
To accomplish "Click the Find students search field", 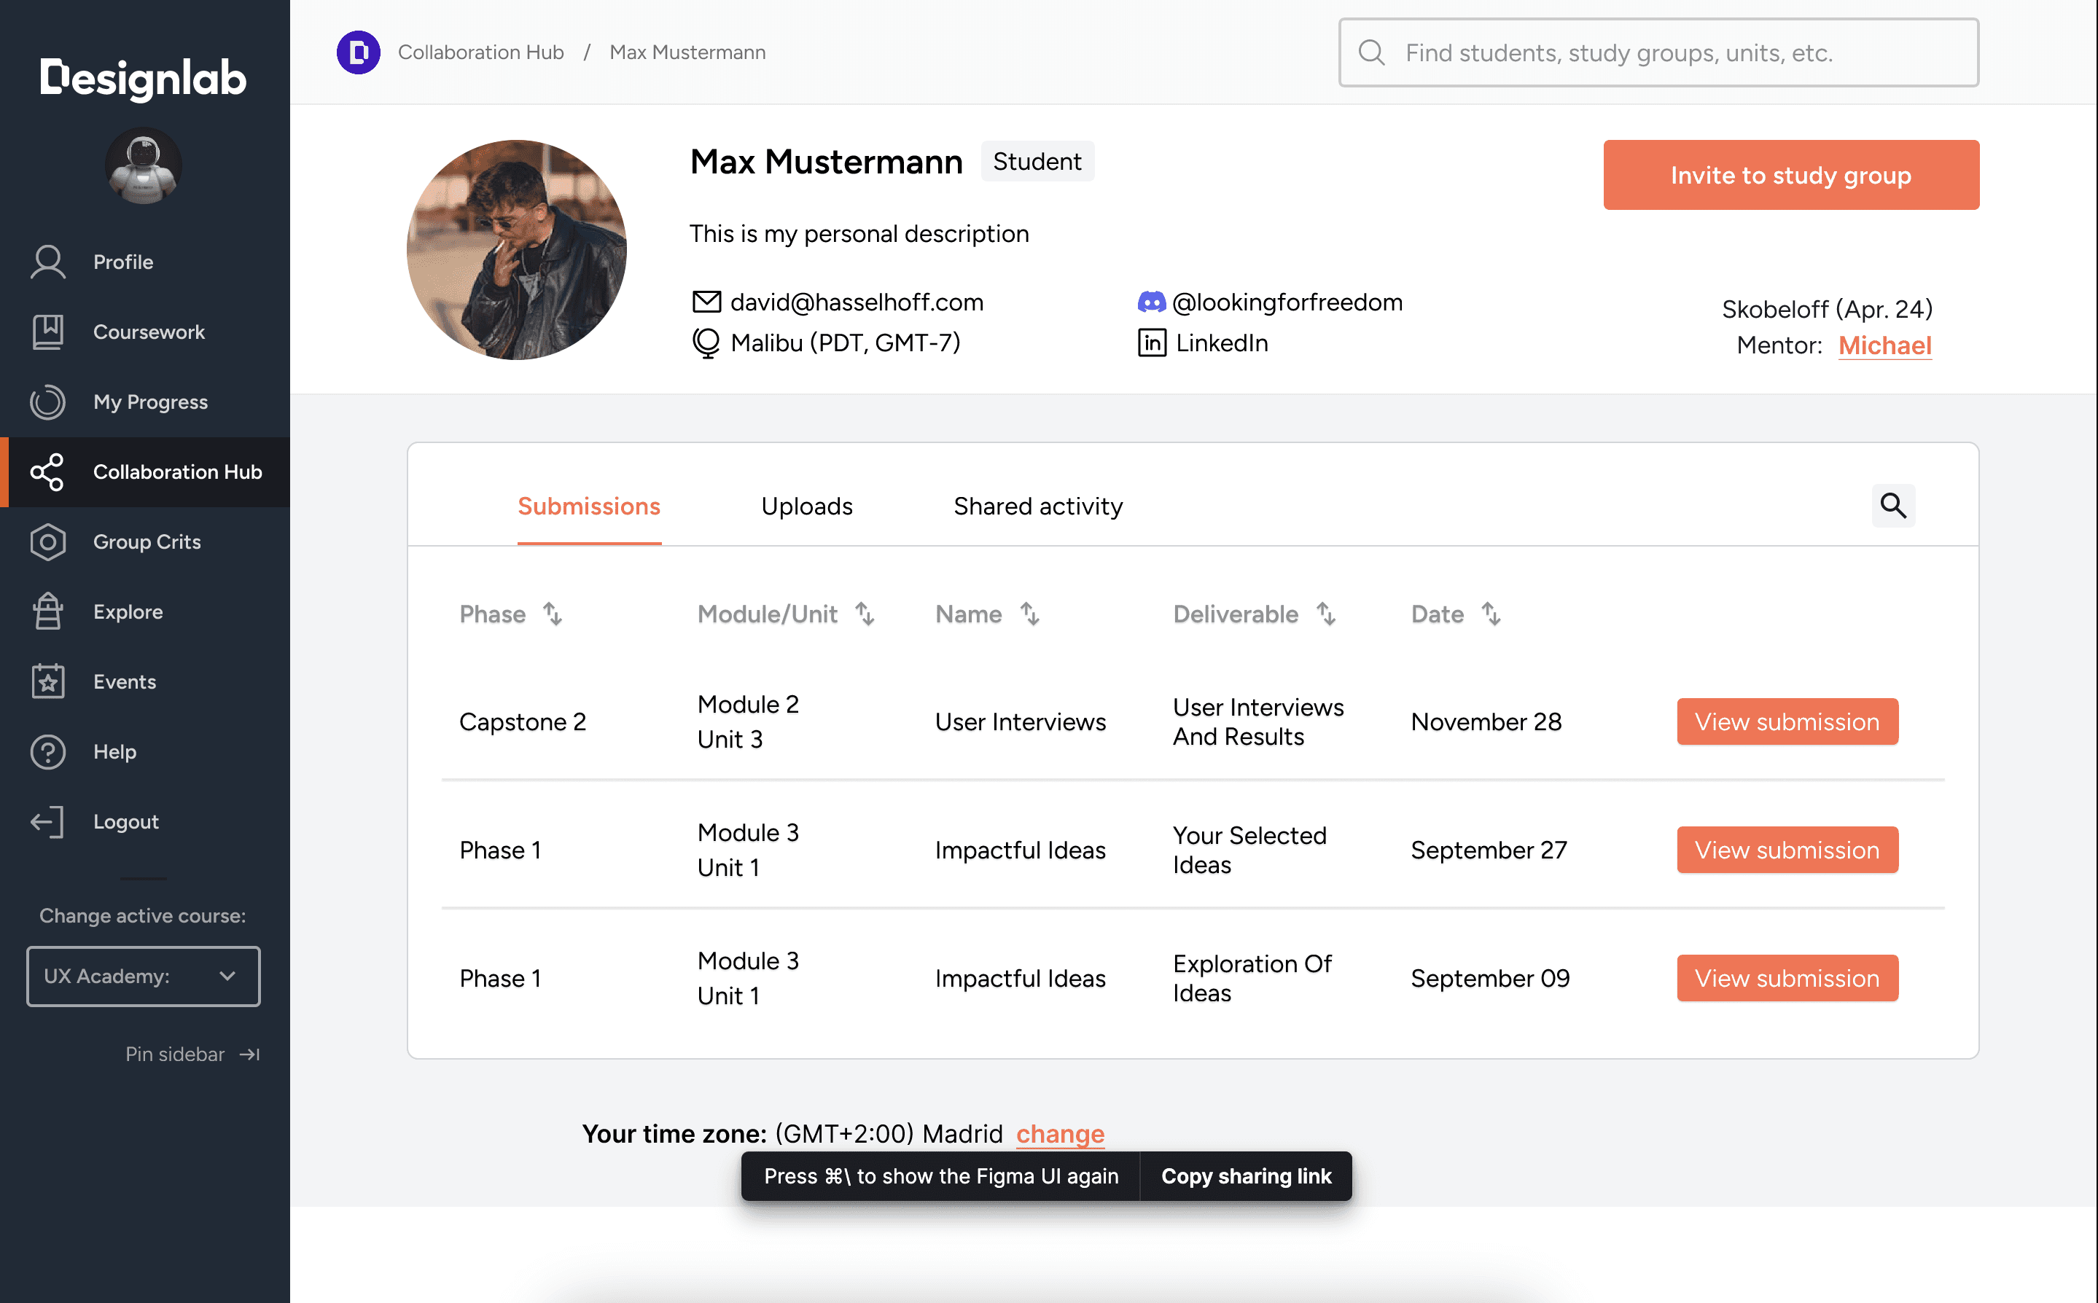I will pyautogui.click(x=1658, y=52).
